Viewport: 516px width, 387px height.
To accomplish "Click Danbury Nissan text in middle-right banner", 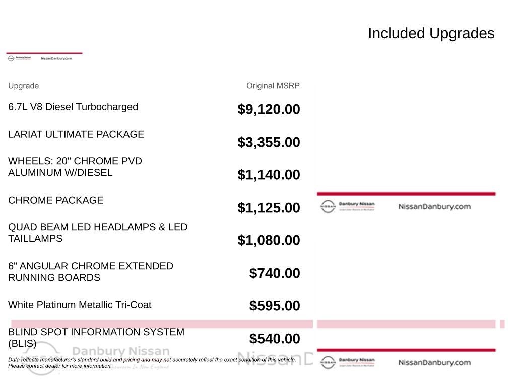I will [357, 204].
